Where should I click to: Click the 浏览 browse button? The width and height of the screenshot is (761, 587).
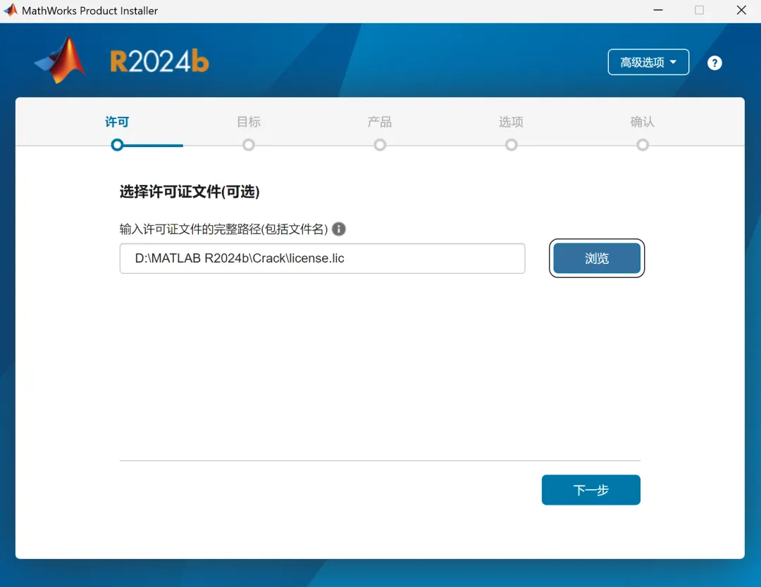597,258
